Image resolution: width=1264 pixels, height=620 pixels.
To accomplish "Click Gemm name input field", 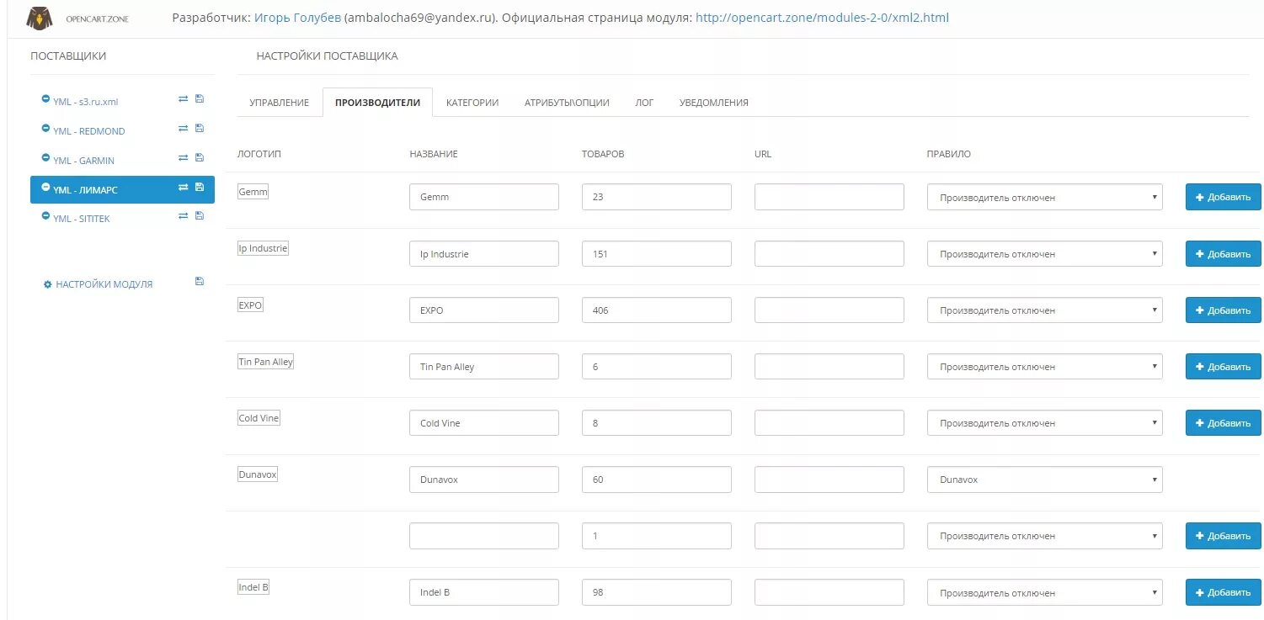I will [484, 197].
